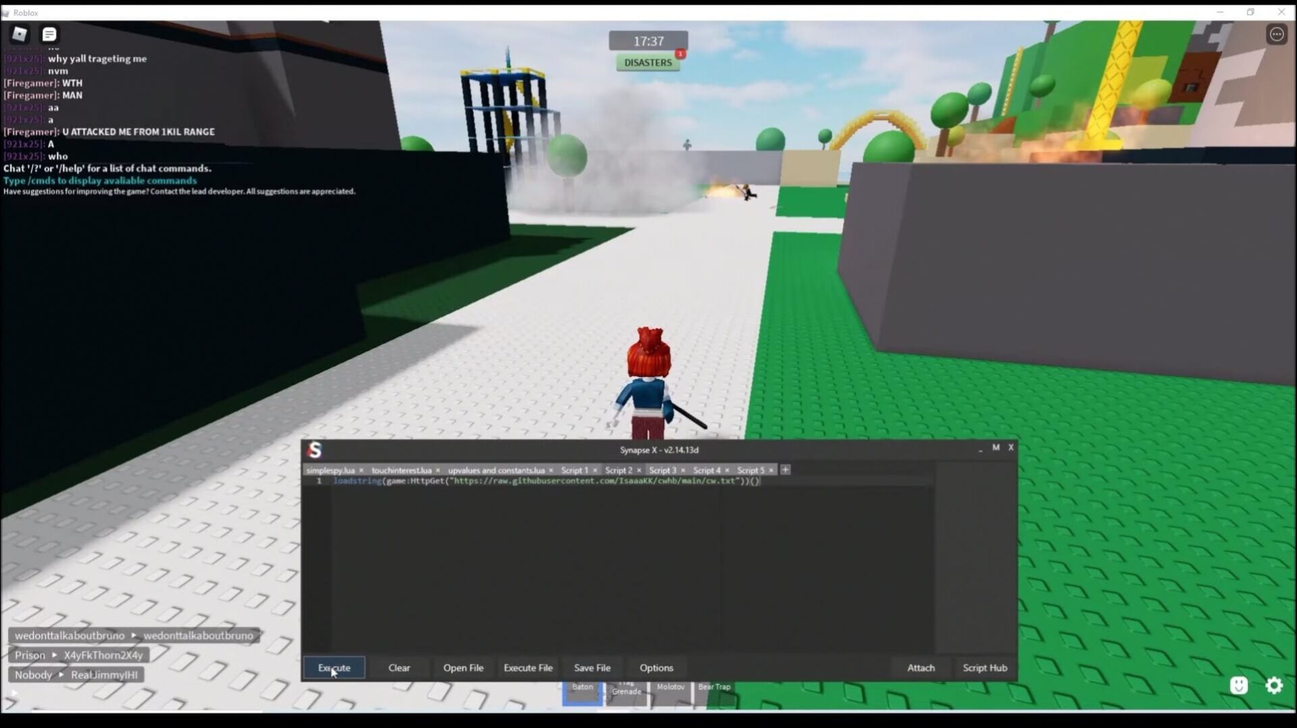Click the loadstring code line in editor
Image resolution: width=1297 pixels, height=728 pixels.
point(546,481)
